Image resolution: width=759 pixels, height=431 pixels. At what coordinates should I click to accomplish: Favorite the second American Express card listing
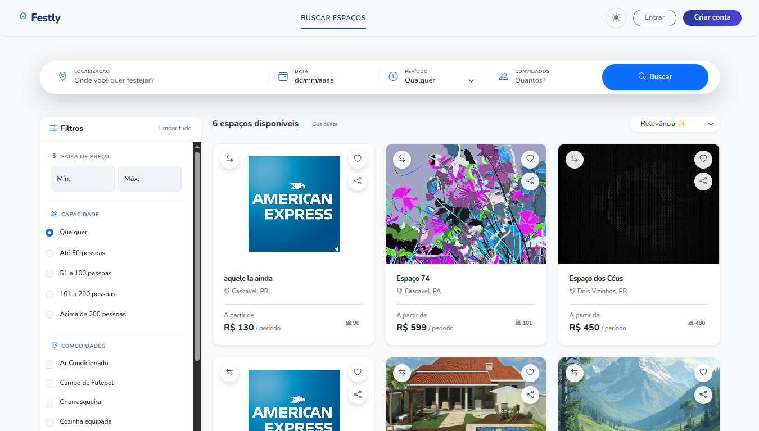(358, 373)
